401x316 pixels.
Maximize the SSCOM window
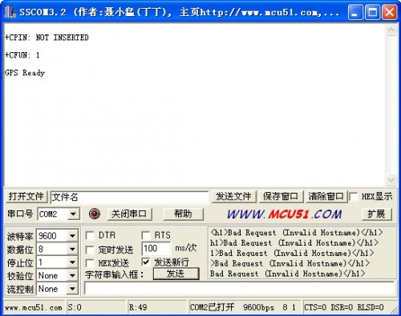click(x=372, y=12)
